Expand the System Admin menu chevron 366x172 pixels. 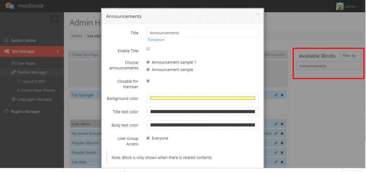pos(58,40)
